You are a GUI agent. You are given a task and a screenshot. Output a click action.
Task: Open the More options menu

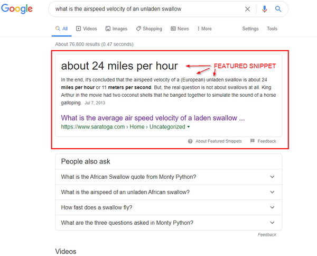point(203,29)
